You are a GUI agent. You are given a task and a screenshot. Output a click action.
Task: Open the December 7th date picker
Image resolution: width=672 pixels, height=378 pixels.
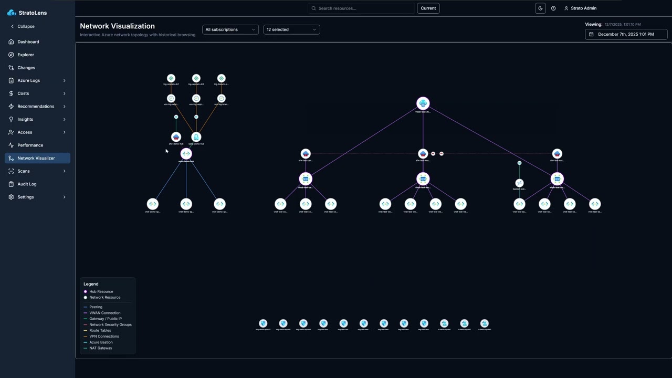(x=626, y=34)
